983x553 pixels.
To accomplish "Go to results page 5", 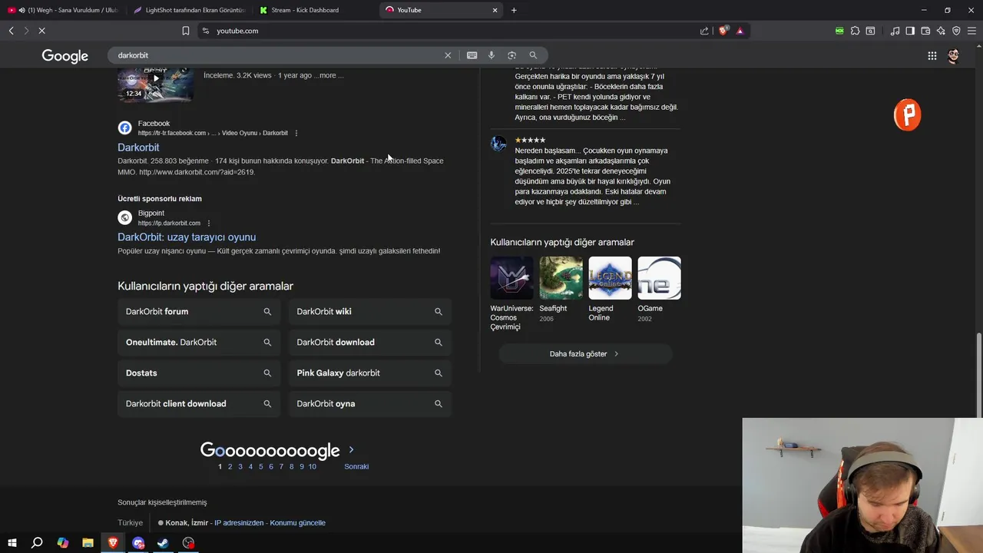I will click(260, 466).
